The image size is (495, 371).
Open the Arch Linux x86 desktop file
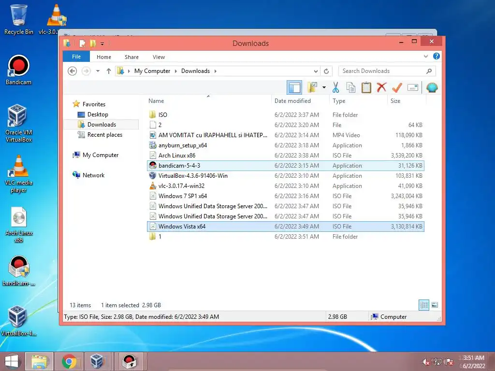[19, 225]
